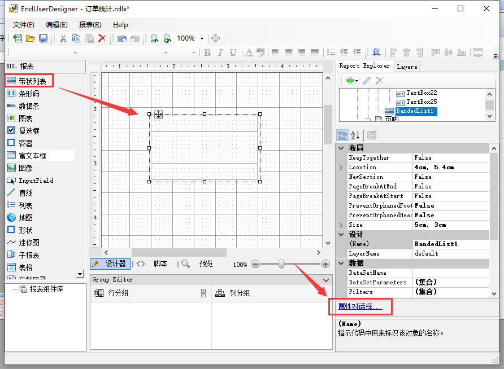Viewport: 504px width, 369px height.
Task: Select the 列表 list tool
Action: pos(20,205)
